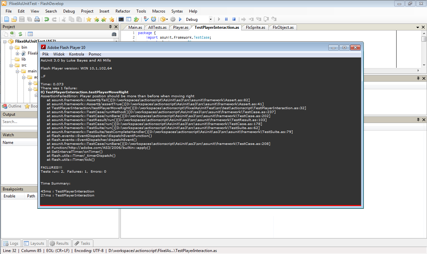Open the Results bottom panel tab
This screenshot has height=254, width=427.
60,243
